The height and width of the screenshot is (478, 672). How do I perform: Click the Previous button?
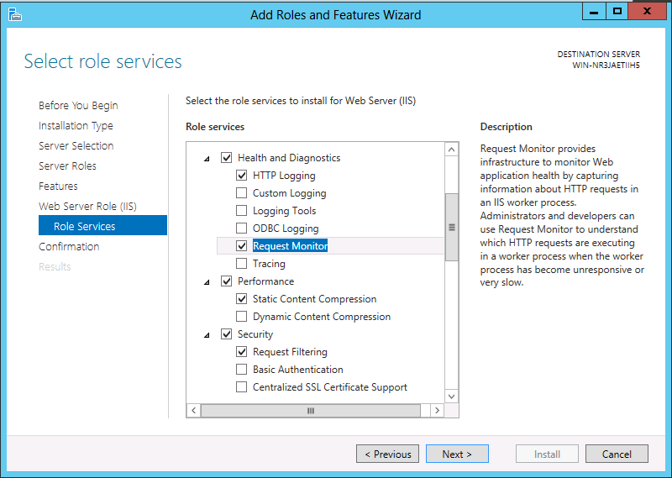pyautogui.click(x=387, y=454)
